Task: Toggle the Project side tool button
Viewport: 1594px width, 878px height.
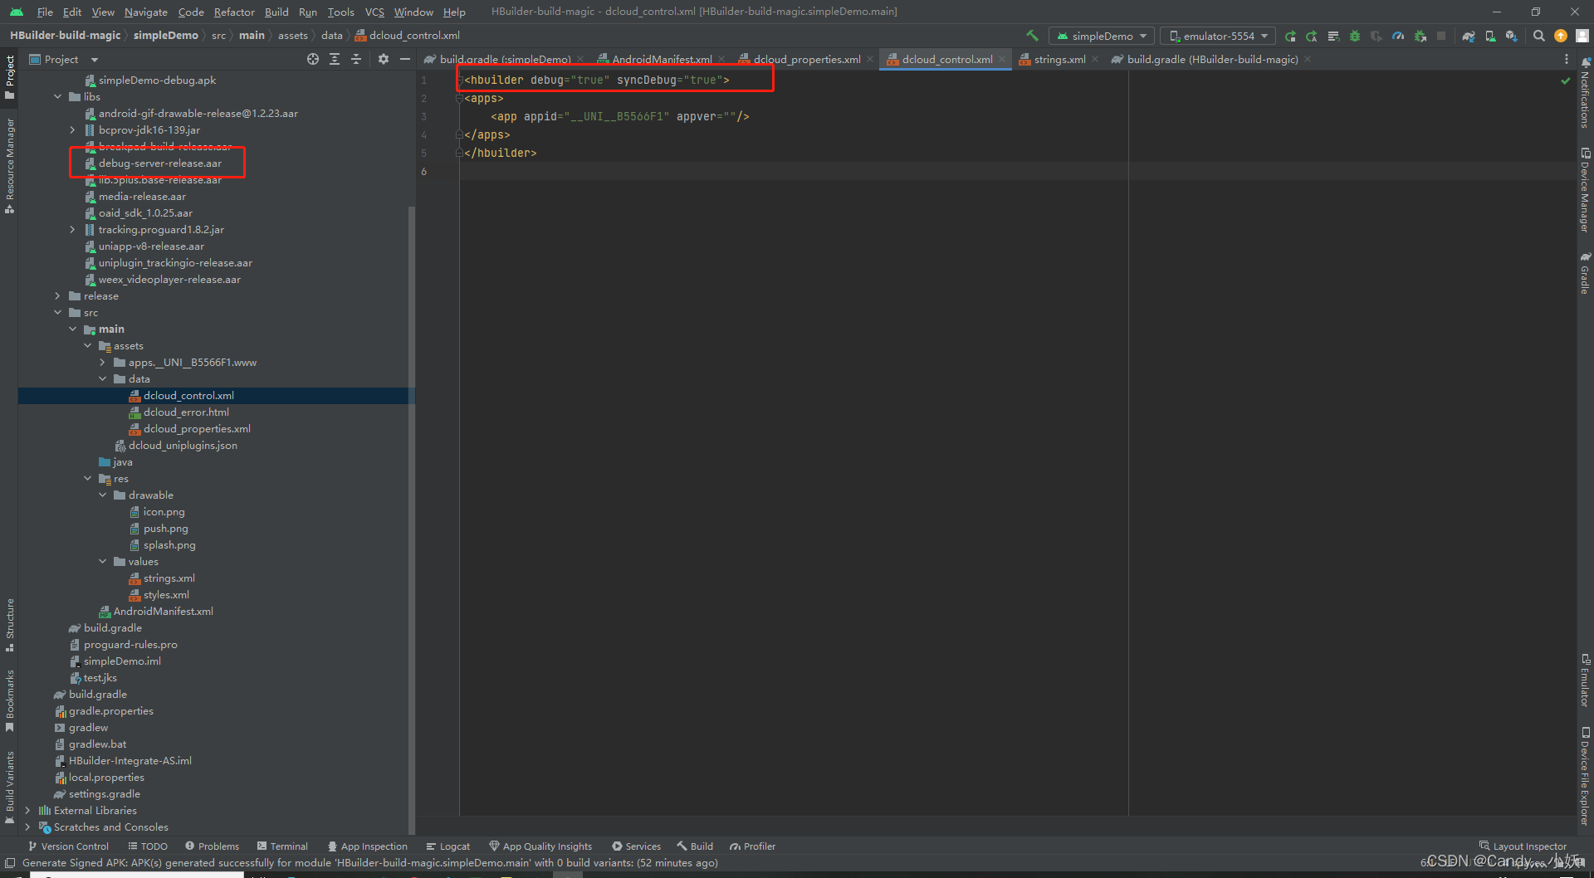Action: pos(10,77)
